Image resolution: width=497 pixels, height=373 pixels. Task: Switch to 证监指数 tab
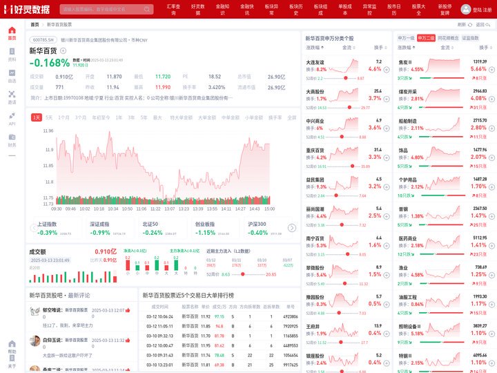point(470,38)
